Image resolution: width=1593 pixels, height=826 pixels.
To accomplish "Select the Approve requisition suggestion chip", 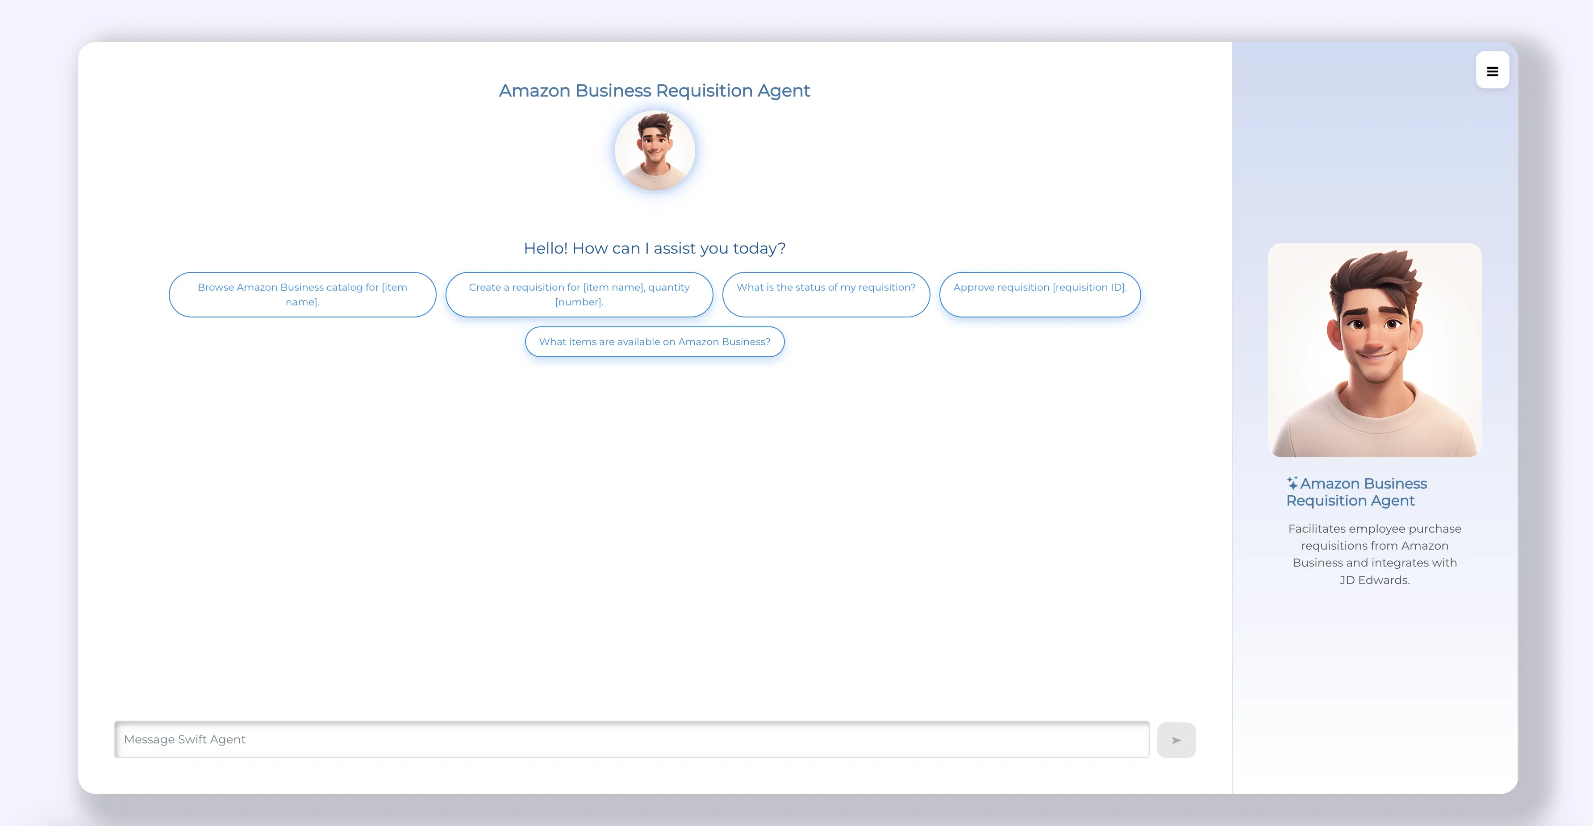I will click(x=1039, y=294).
